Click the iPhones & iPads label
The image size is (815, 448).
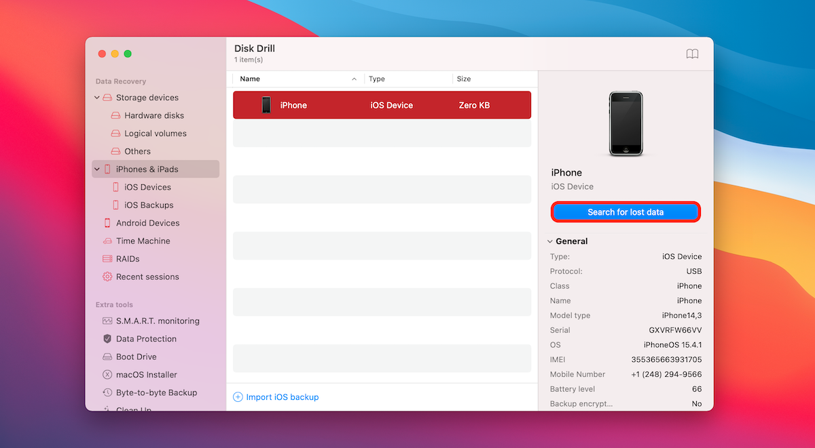click(147, 169)
